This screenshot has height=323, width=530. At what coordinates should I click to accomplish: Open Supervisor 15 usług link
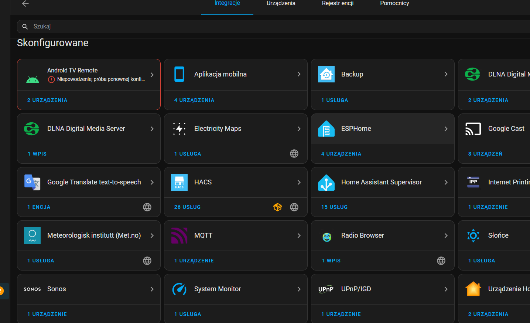pyautogui.click(x=334, y=207)
